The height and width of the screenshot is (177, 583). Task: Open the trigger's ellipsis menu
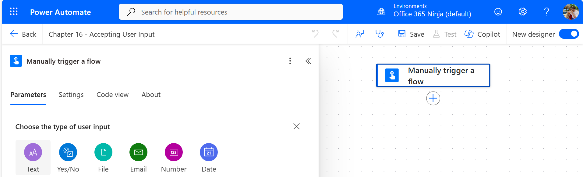point(290,61)
